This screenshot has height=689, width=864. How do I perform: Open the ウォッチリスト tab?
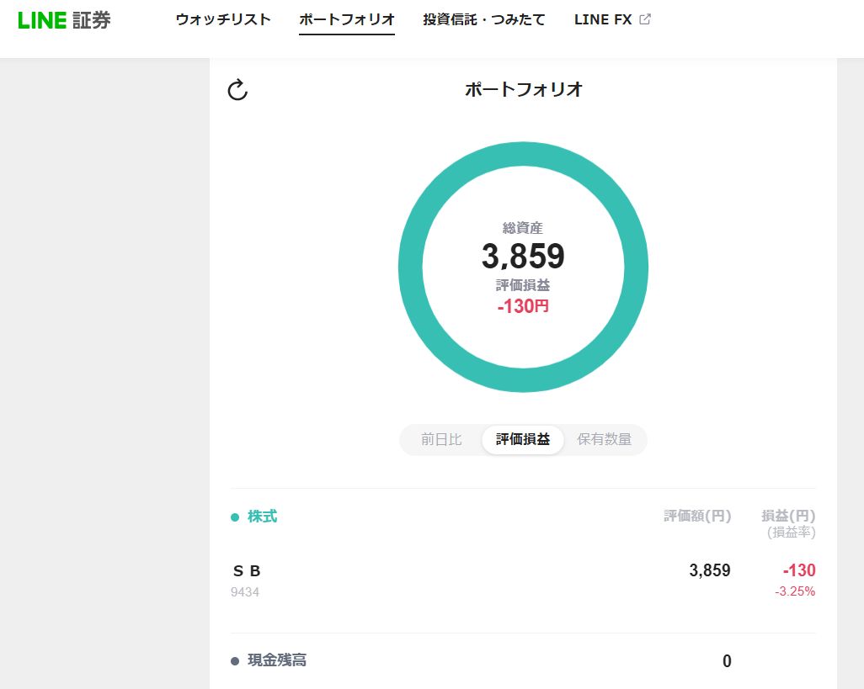point(223,19)
